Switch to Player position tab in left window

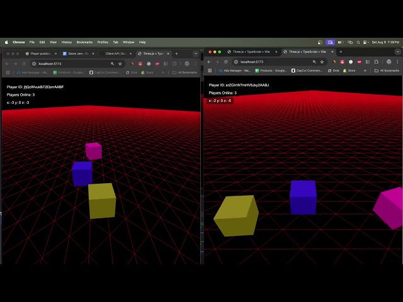click(x=40, y=53)
